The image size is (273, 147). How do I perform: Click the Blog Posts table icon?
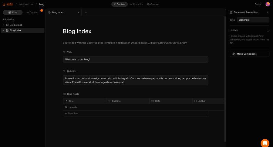[64, 94]
